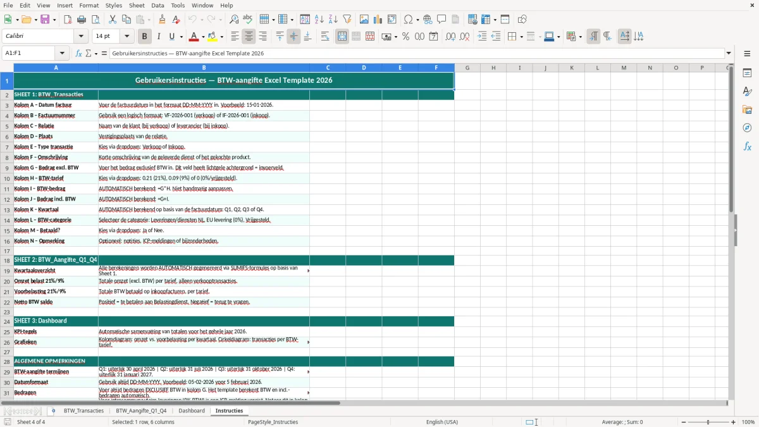This screenshot has width=759, height=427.
Task: Open the font size dropdown
Action: coord(126,37)
